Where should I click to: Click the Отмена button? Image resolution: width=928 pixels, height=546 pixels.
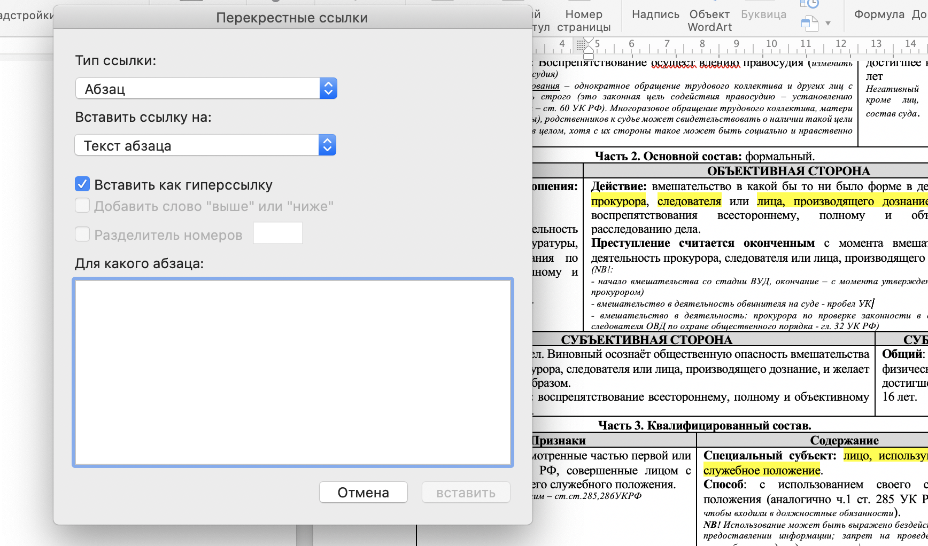tap(364, 492)
